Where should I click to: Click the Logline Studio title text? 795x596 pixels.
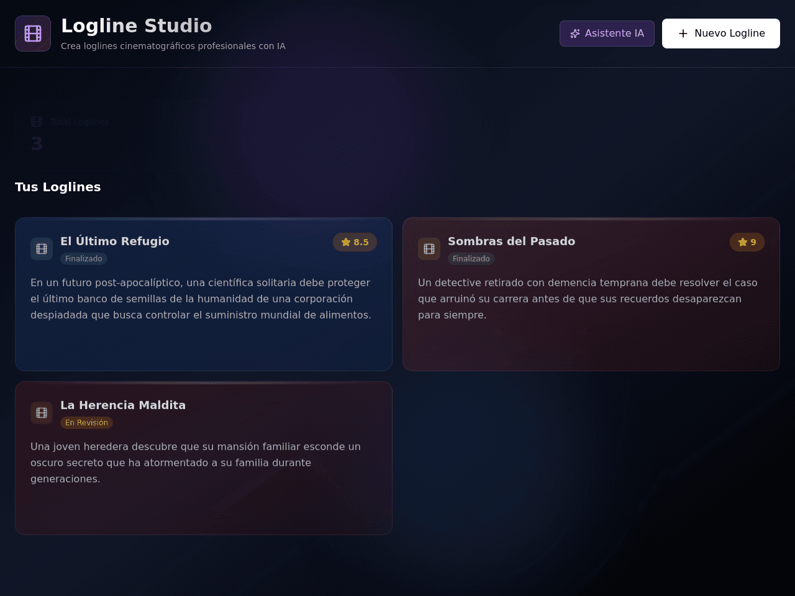137,25
